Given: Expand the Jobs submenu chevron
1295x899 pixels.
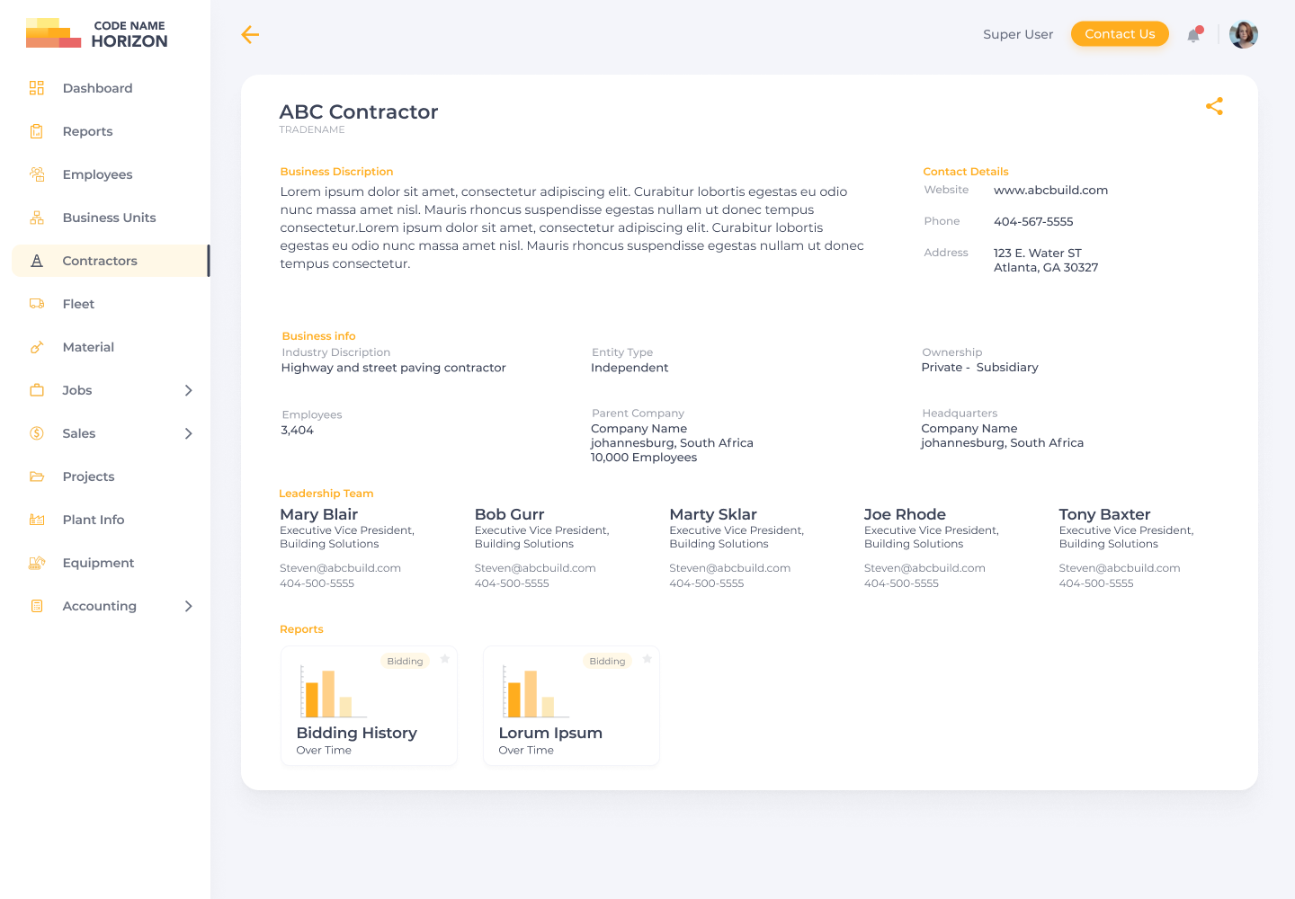Looking at the screenshot, I should tap(188, 390).
